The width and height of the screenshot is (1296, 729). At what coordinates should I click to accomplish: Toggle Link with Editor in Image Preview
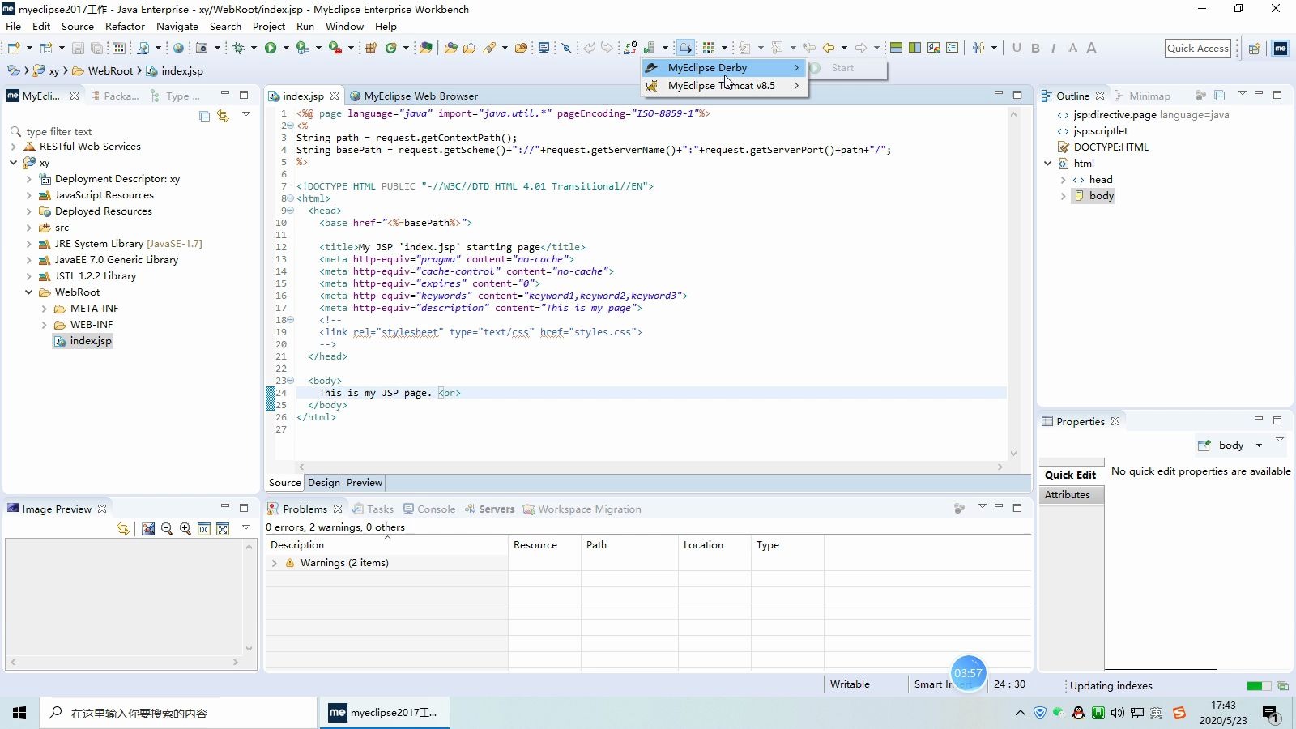[x=123, y=529]
